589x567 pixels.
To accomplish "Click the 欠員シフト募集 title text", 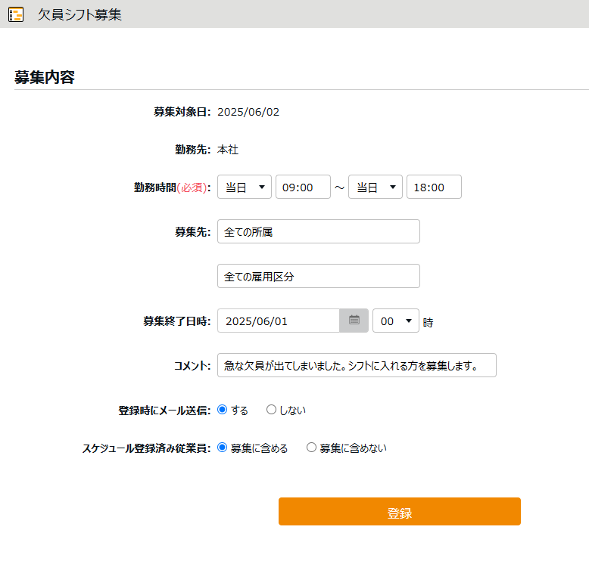I will point(79,14).
